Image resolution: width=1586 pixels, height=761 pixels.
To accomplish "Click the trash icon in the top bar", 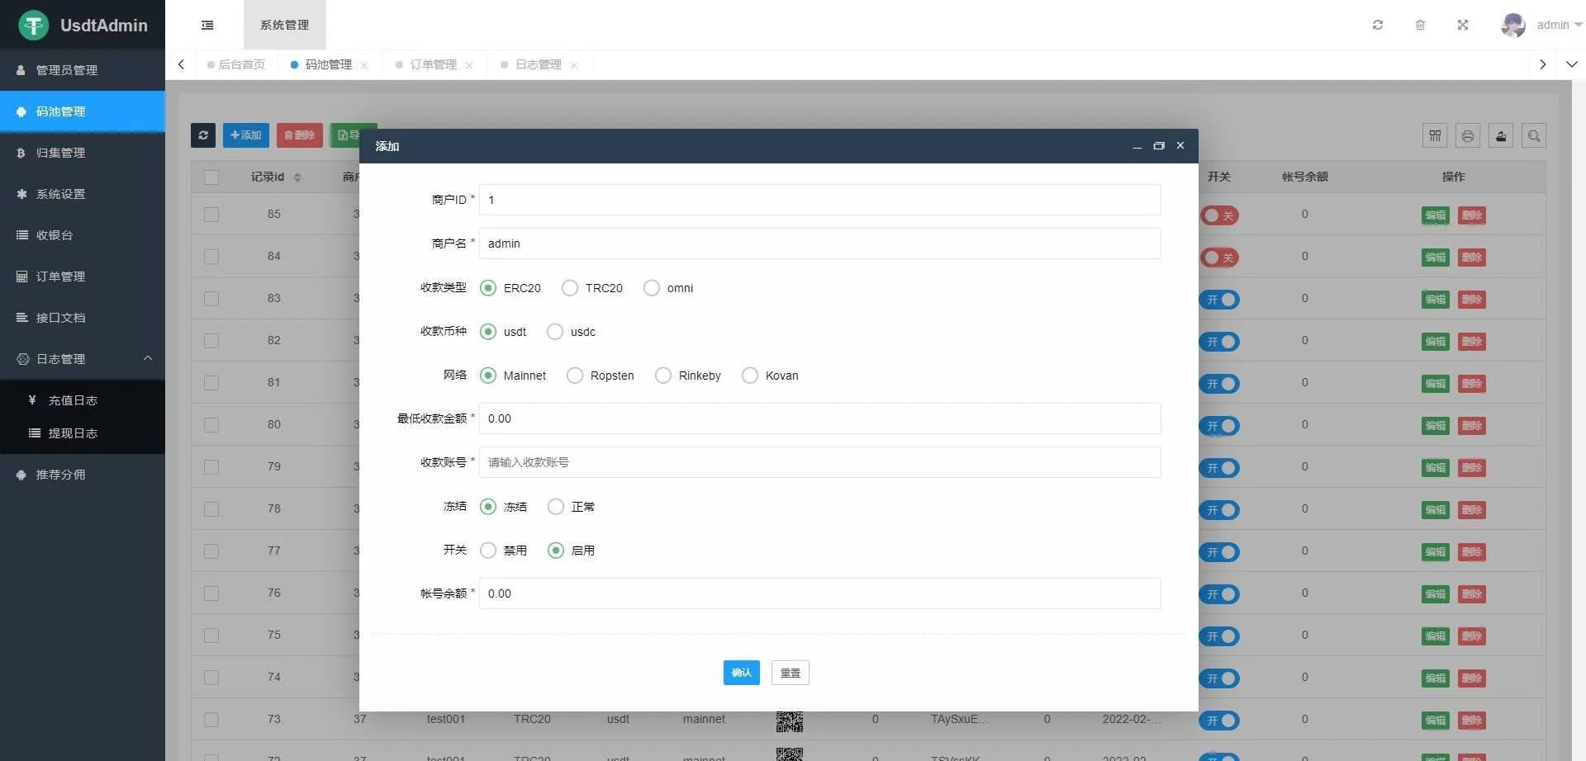I will point(1420,25).
